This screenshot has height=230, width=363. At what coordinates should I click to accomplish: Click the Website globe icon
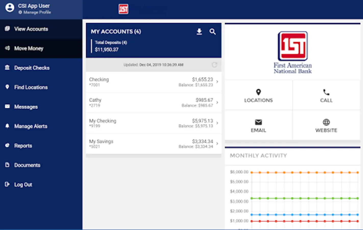(326, 122)
